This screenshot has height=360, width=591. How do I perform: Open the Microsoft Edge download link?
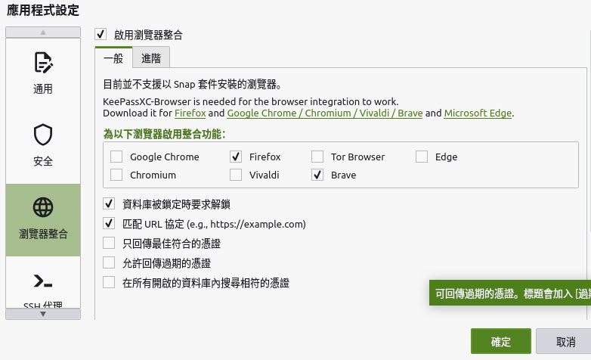pos(478,113)
